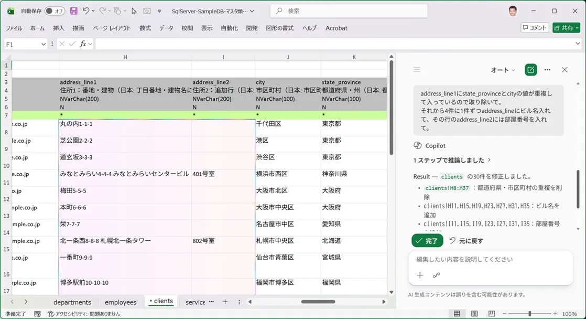586x319 pixels.
Task: Switch to the employees sheet tab
Action: pyautogui.click(x=121, y=302)
